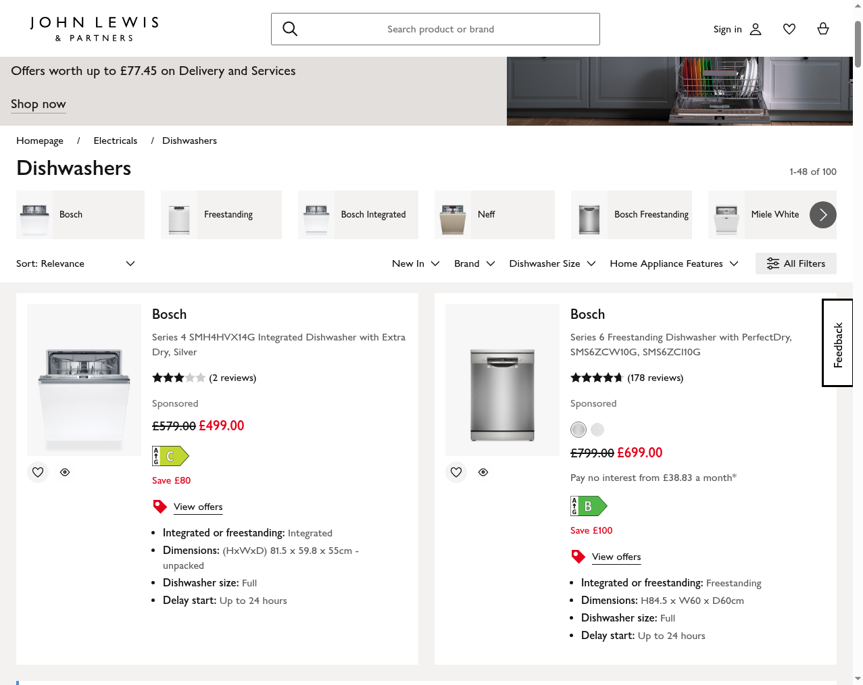View offers for Series 6 dishwasher
The width and height of the screenshot is (863, 685).
pyautogui.click(x=616, y=557)
